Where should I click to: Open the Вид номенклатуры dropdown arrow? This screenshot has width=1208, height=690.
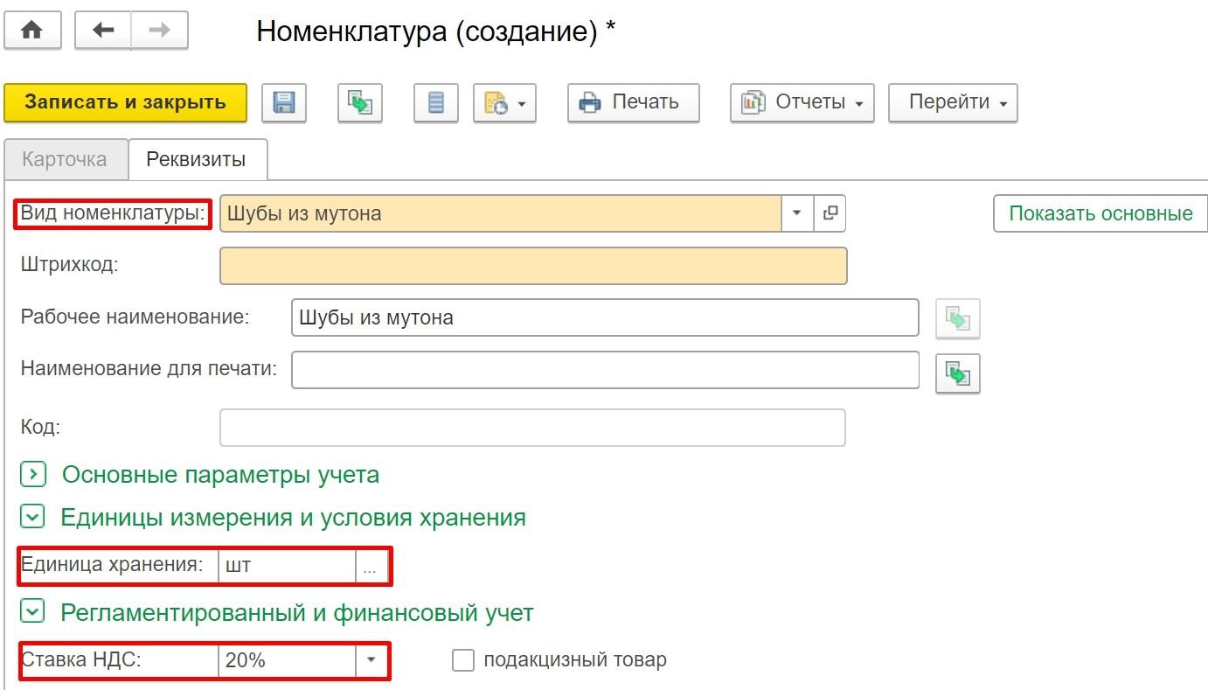796,213
